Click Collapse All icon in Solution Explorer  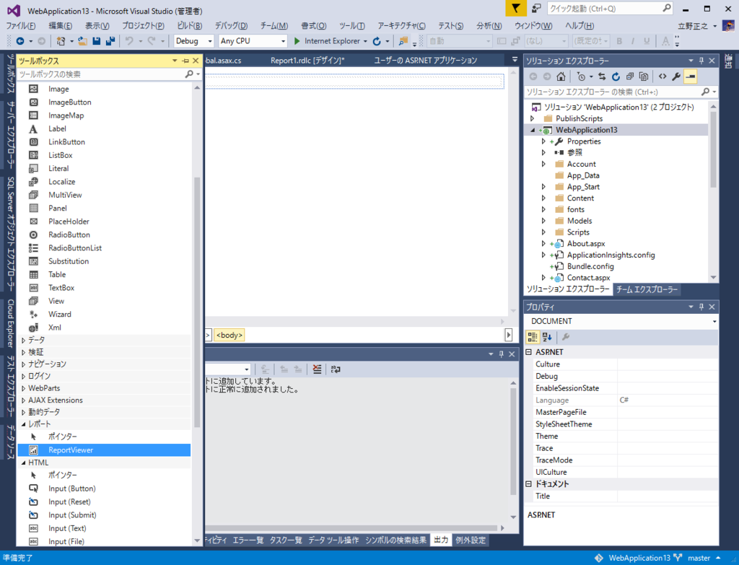[629, 76]
